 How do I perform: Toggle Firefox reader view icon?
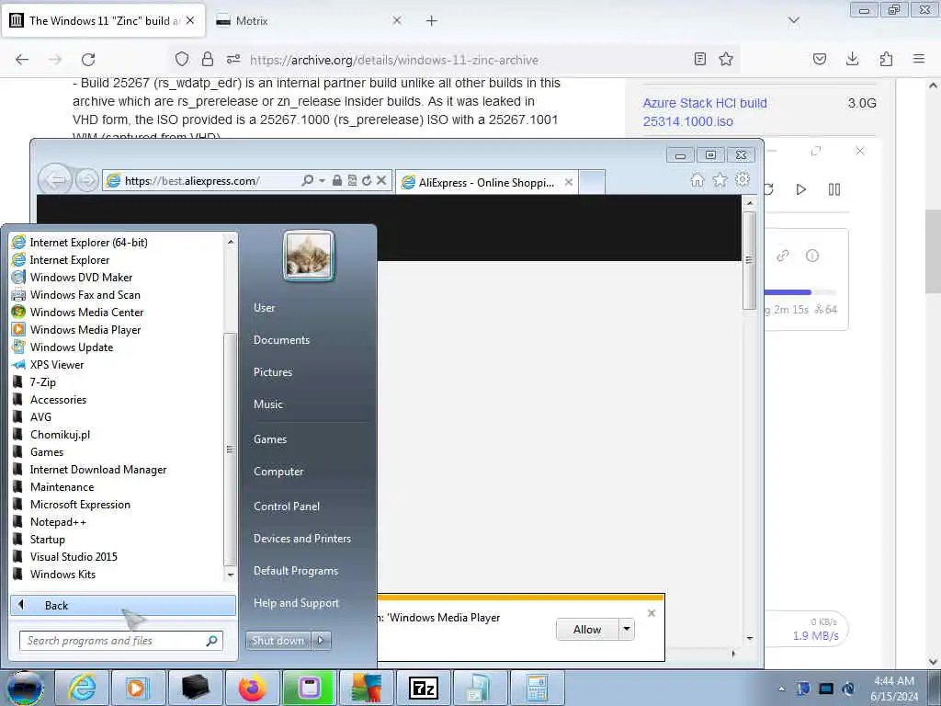coord(699,59)
